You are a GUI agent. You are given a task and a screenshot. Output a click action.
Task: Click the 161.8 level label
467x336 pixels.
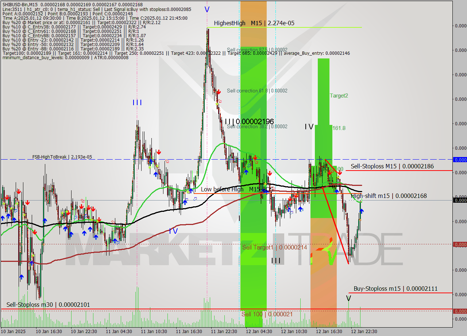(339, 128)
